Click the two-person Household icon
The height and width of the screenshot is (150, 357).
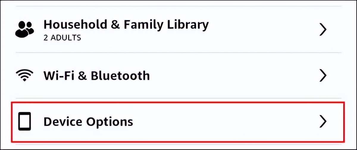point(24,30)
